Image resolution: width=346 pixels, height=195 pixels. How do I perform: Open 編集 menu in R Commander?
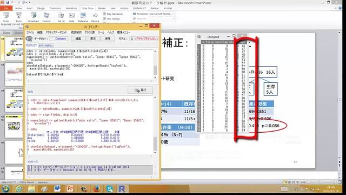click(x=39, y=32)
